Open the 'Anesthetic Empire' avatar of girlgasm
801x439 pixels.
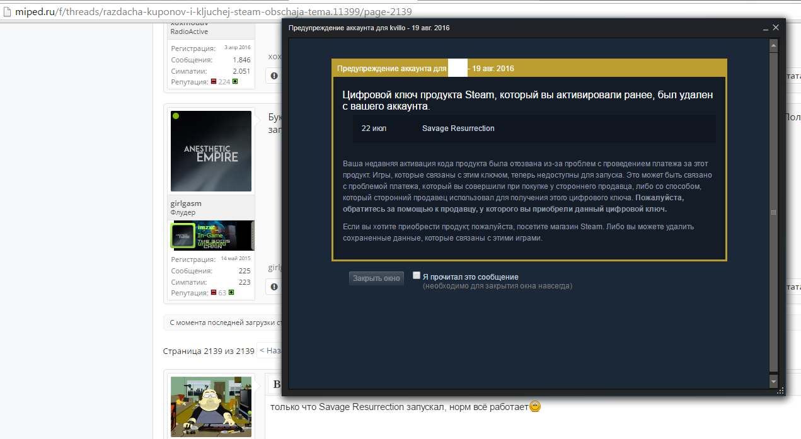[211, 151]
